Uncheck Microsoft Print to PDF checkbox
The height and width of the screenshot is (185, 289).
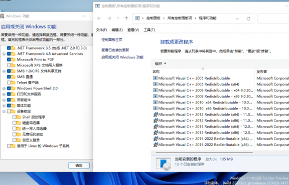point(9,59)
